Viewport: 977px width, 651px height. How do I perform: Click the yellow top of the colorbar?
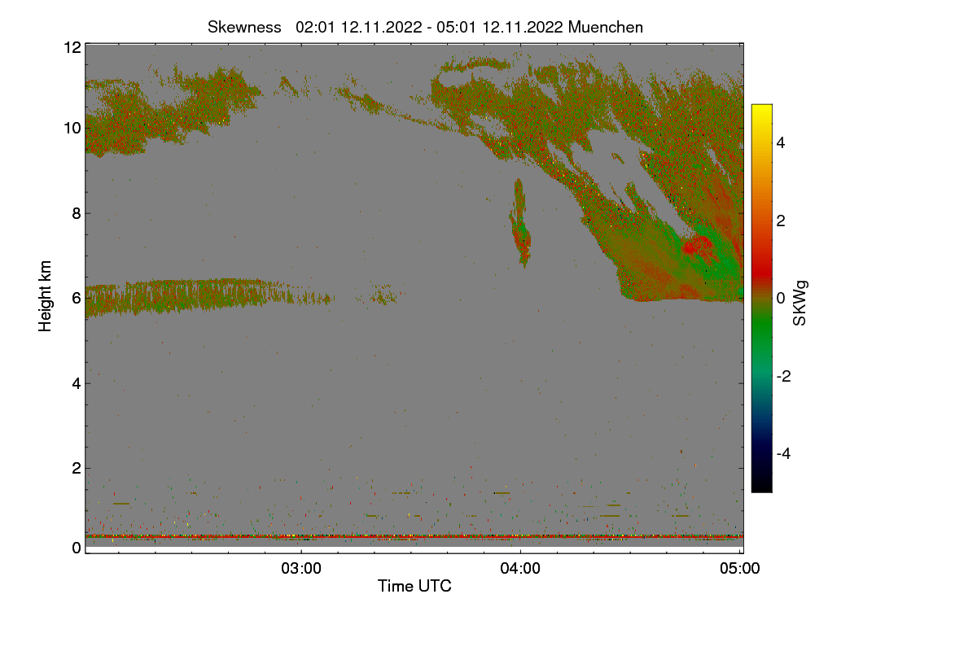[761, 111]
